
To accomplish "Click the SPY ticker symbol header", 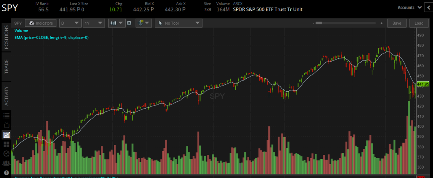I will 10,8.
